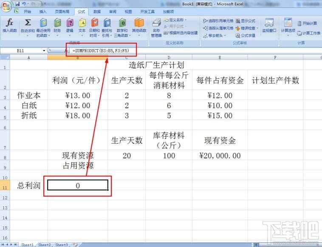This screenshot has width=322, height=247.
Task: Open the Watch Window
Action: tap(269, 25)
